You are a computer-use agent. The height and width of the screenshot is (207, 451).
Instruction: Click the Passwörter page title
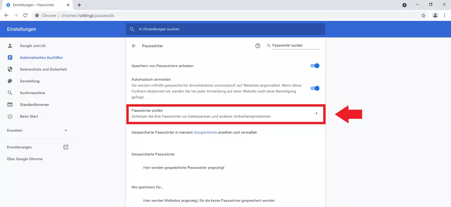pos(152,46)
